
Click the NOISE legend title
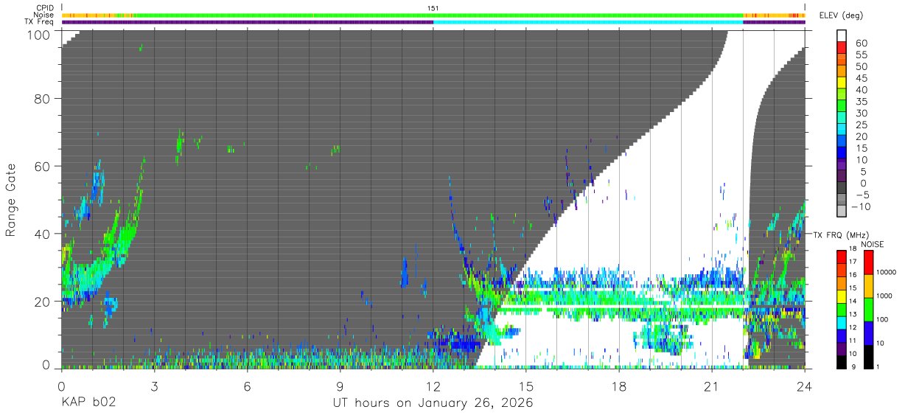(873, 245)
